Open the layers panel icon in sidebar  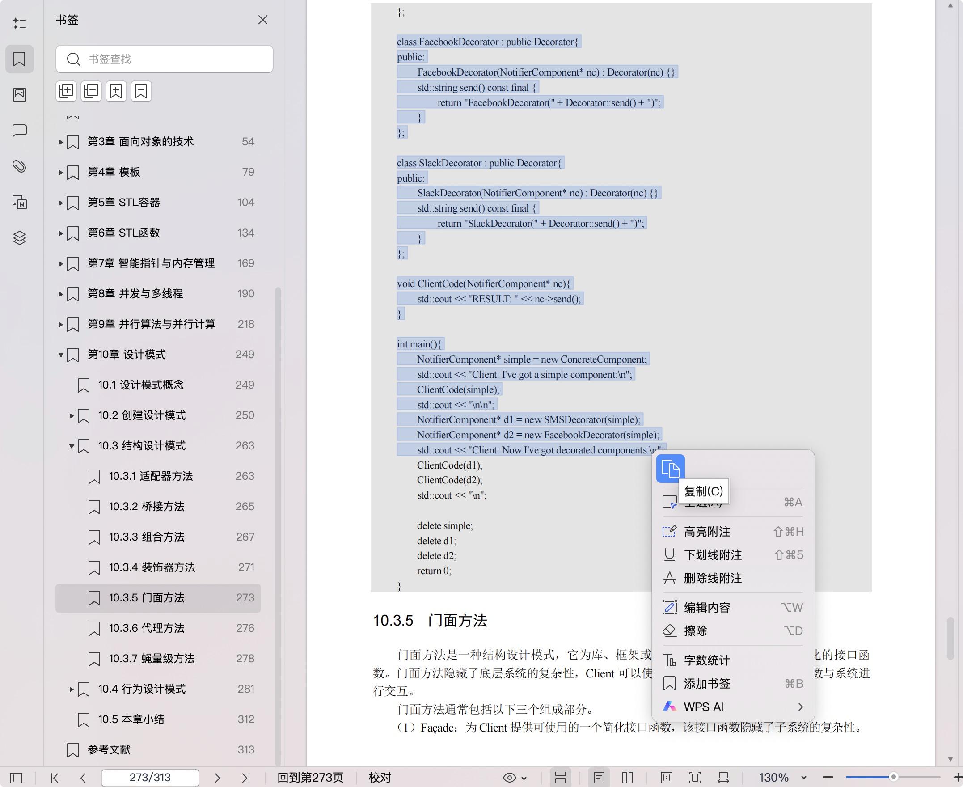(x=20, y=237)
